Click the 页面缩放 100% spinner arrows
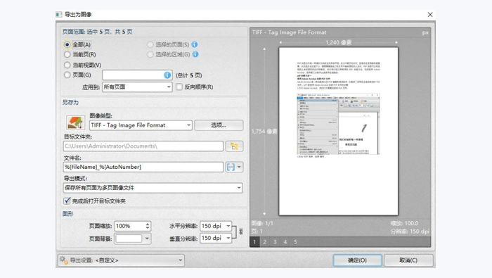This screenshot has height=278, width=492. click(x=148, y=226)
